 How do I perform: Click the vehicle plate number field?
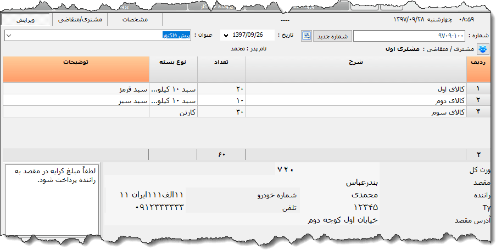point(152,195)
